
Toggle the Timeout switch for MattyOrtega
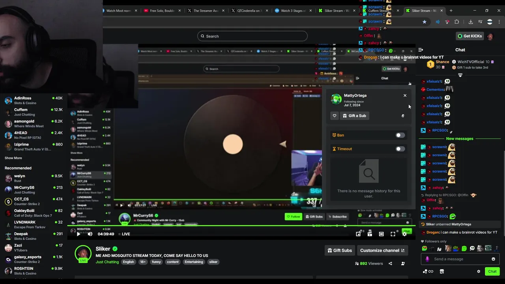[x=400, y=149]
